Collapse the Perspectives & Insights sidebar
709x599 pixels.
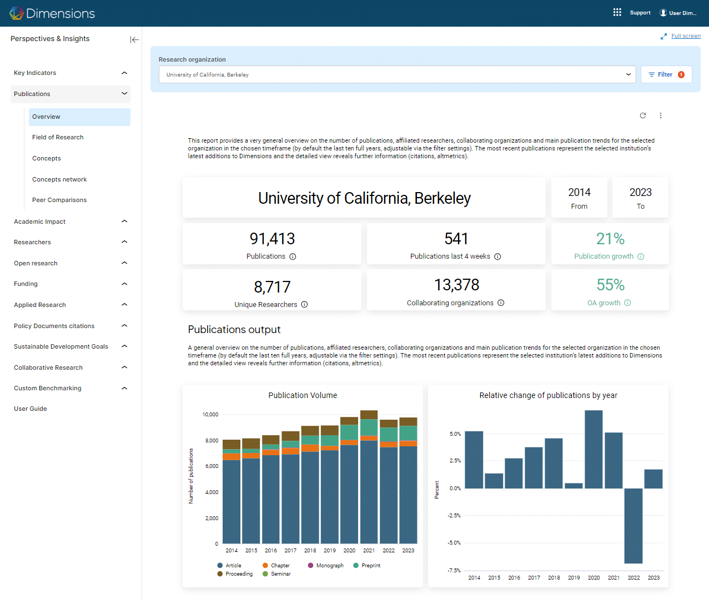click(134, 39)
